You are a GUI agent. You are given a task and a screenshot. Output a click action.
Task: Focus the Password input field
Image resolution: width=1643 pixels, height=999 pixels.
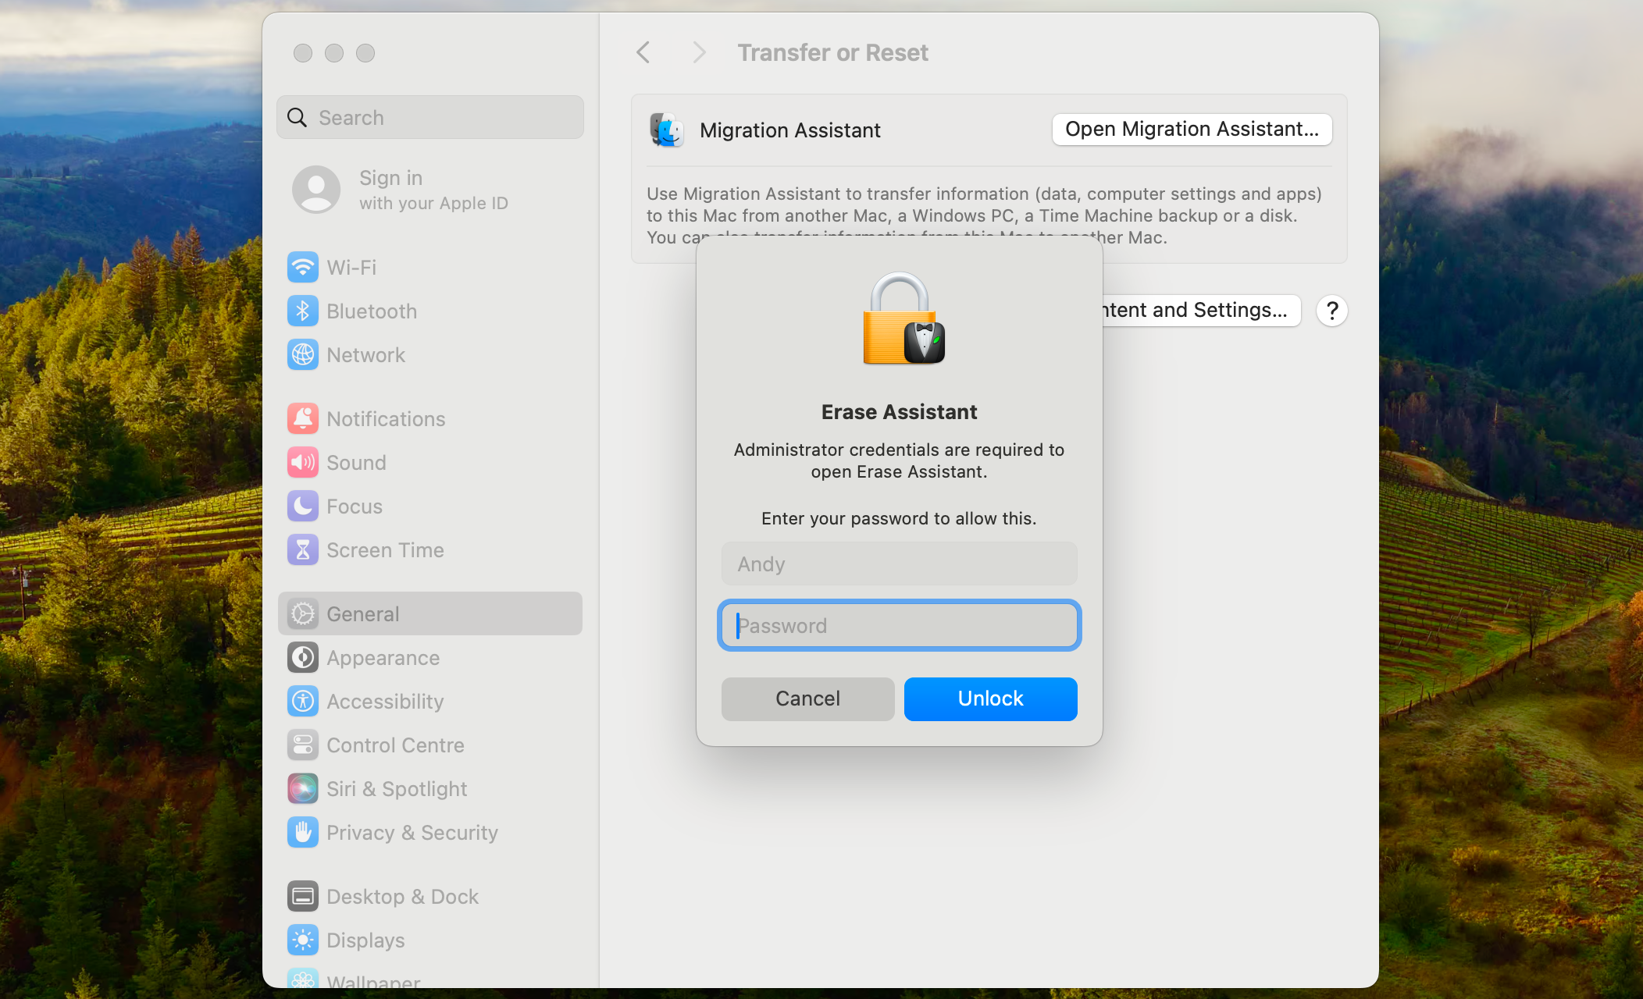click(899, 625)
